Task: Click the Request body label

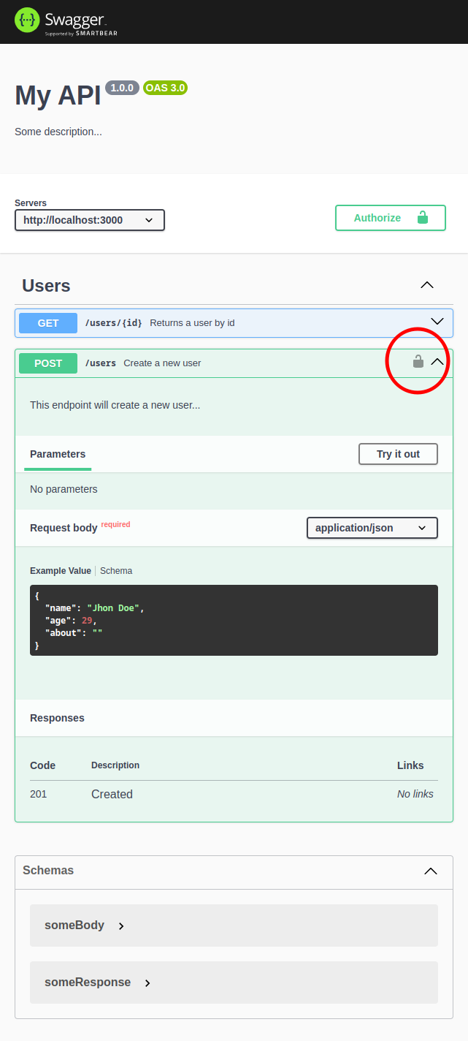Action: 64,528
